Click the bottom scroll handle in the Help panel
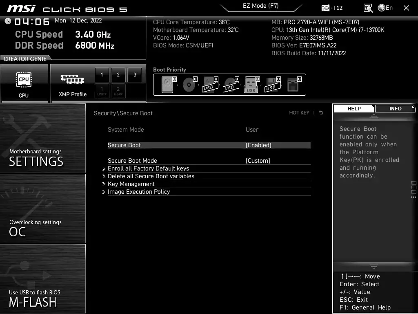This screenshot has height=314, width=418. pos(374,267)
